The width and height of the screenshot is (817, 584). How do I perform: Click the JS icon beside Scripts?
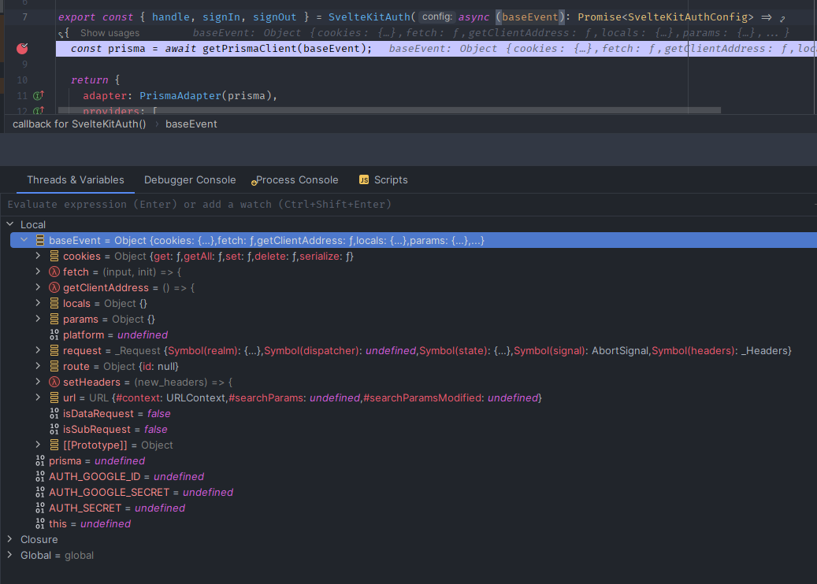(364, 179)
